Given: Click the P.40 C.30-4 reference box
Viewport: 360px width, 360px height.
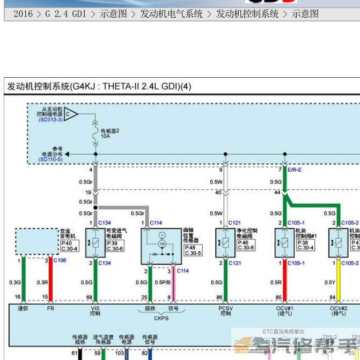Looking at the screenshot, I should coord(70,246).
